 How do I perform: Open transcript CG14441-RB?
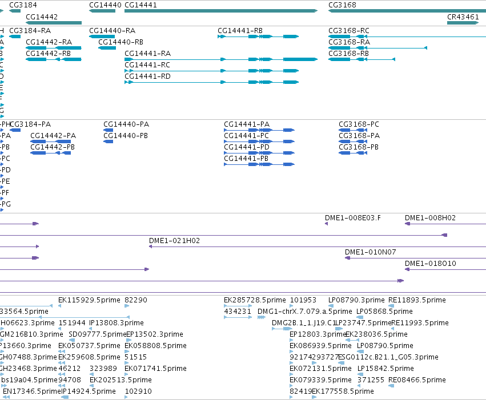tap(240, 31)
